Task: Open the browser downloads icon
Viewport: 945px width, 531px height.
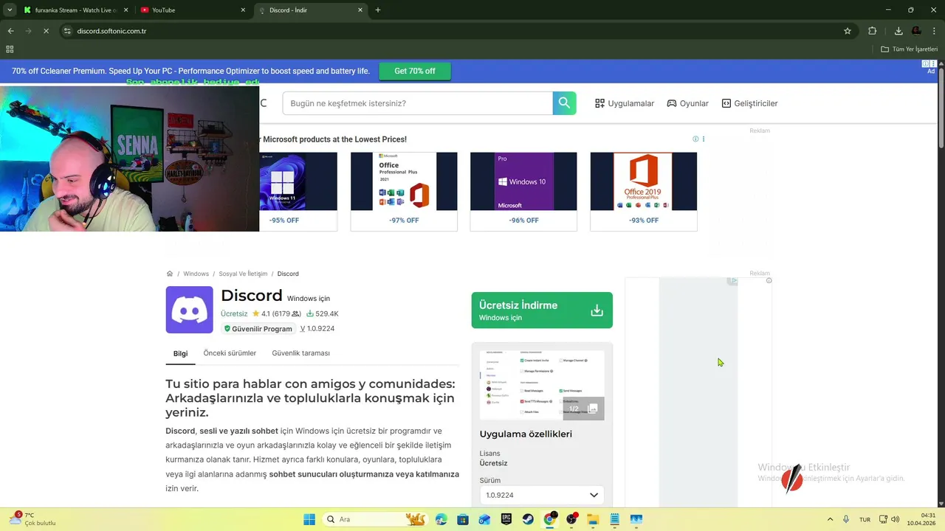Action: click(x=898, y=31)
